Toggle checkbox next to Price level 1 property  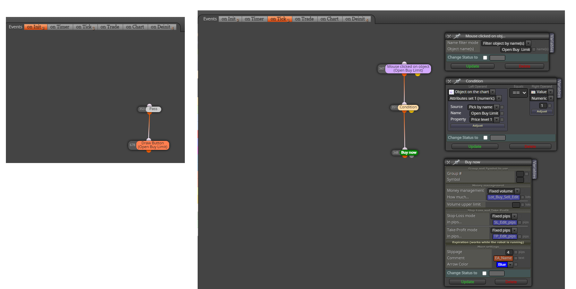point(502,120)
